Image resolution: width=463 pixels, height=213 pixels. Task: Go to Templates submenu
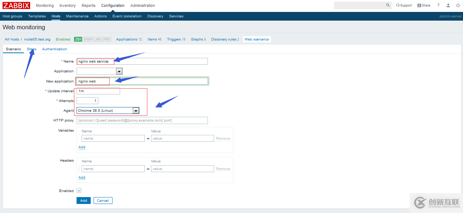(37, 16)
